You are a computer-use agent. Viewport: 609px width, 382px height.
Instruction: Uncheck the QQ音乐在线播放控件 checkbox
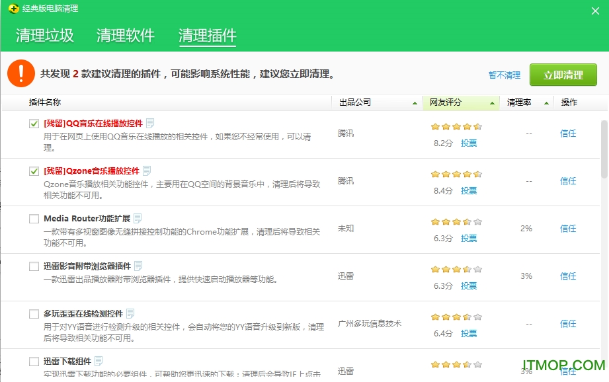[x=34, y=124]
